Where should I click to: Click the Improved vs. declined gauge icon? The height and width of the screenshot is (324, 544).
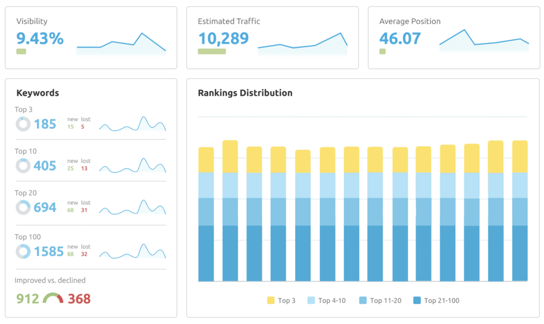tap(53, 298)
